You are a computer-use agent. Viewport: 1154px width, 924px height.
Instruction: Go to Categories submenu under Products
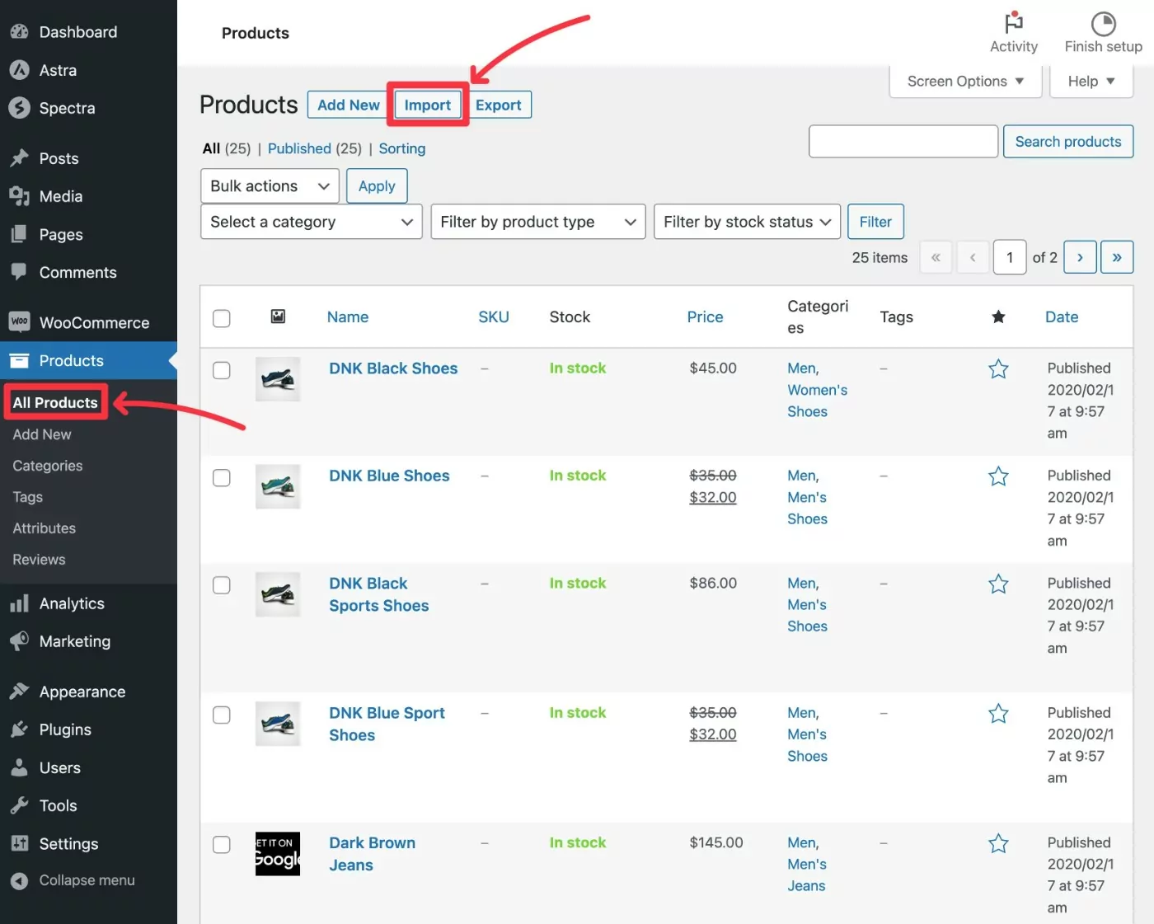48,466
